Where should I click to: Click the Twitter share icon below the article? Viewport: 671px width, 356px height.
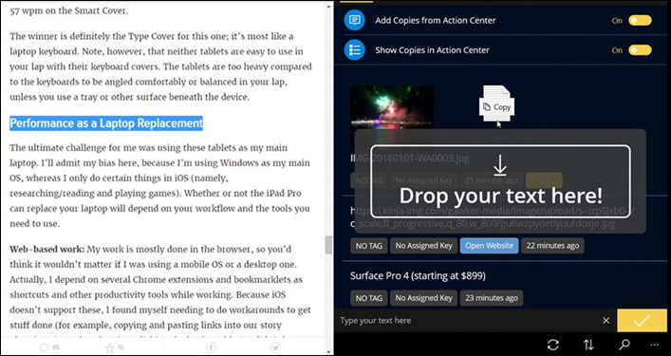click(276, 347)
